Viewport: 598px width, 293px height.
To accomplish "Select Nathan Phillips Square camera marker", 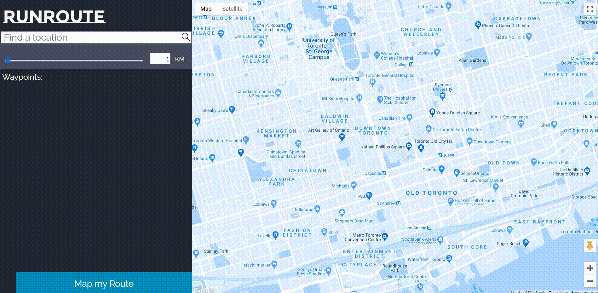I will pyautogui.click(x=409, y=146).
